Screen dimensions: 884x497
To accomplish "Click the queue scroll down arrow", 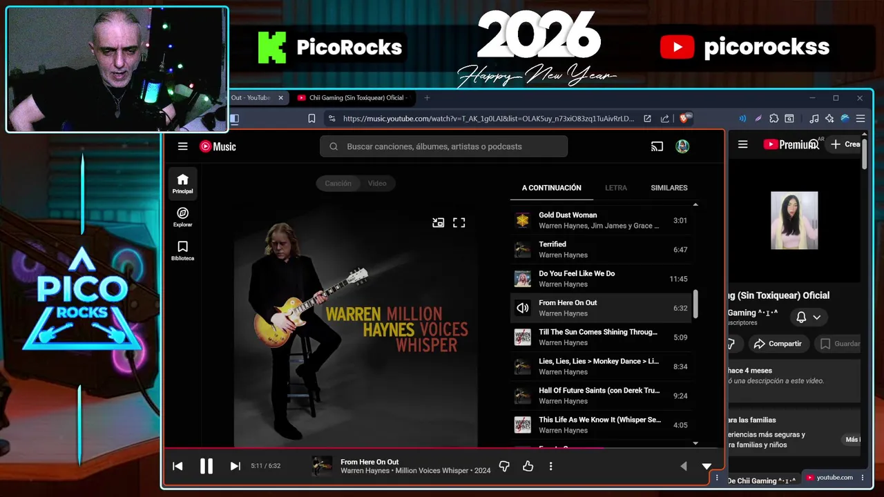I will (695, 443).
